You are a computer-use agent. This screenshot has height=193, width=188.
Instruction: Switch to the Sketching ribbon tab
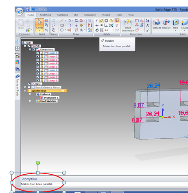tap(46, 15)
